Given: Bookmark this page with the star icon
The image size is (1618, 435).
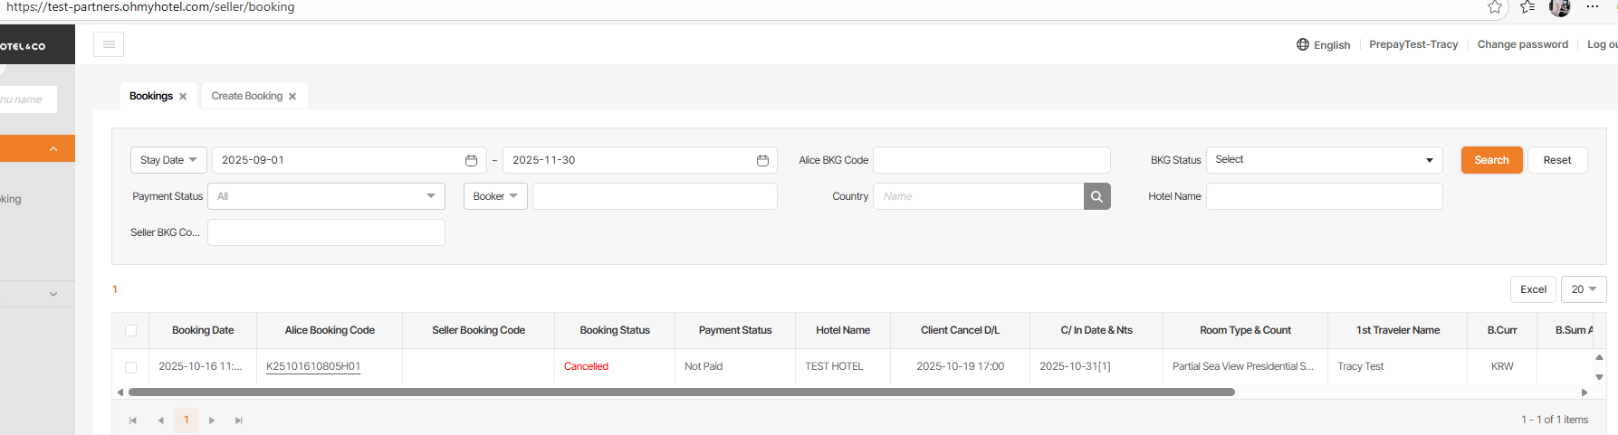Looking at the screenshot, I should (x=1495, y=7).
